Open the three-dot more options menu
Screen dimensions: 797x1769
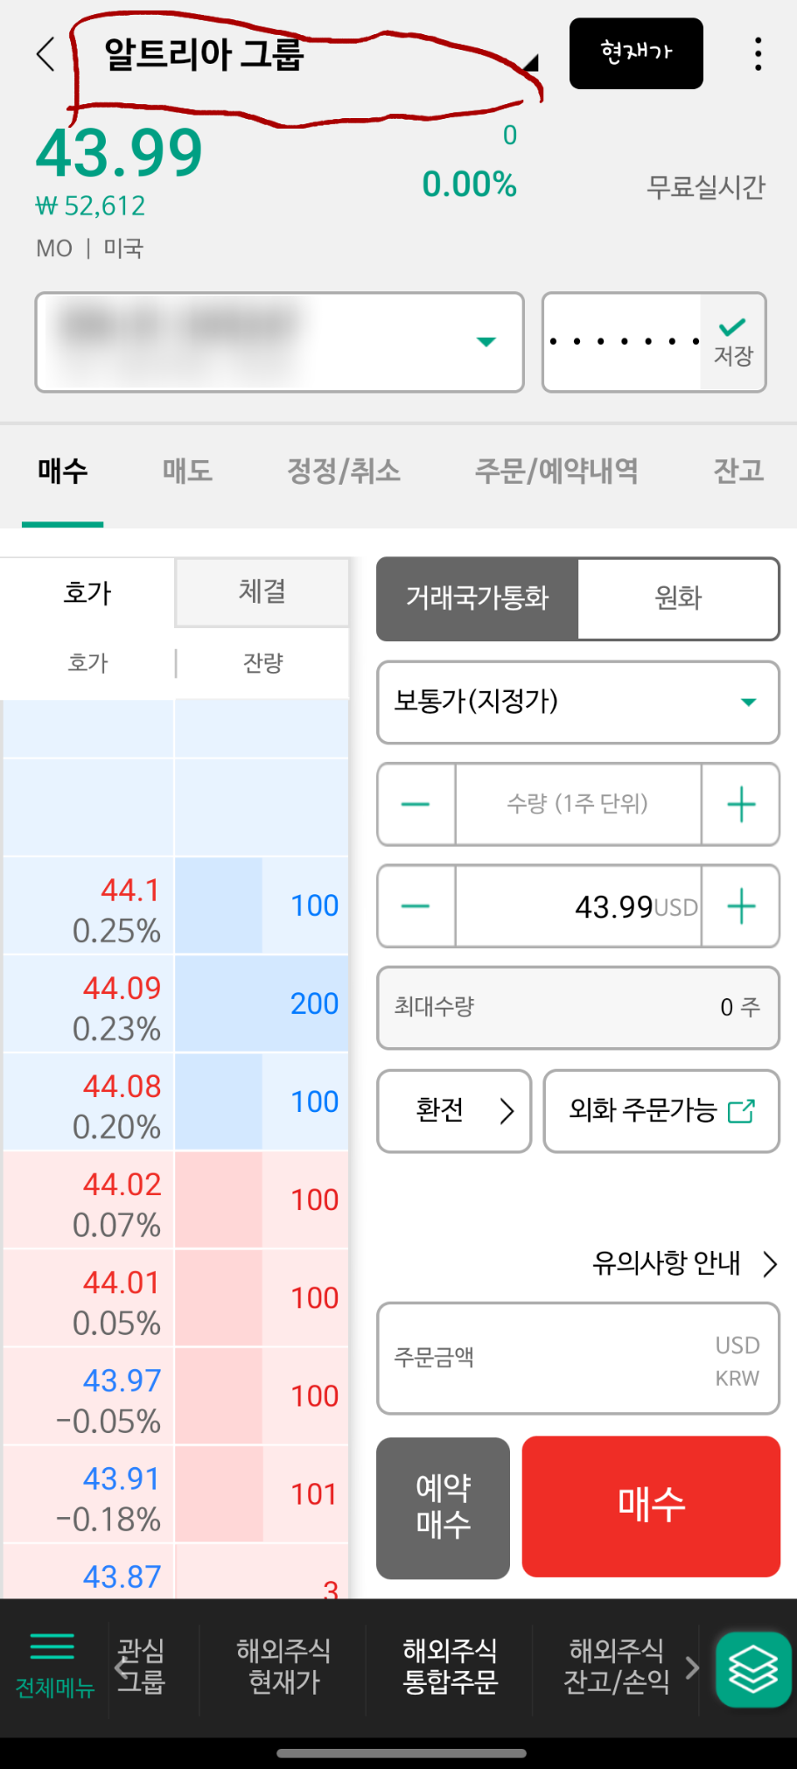[x=758, y=54]
